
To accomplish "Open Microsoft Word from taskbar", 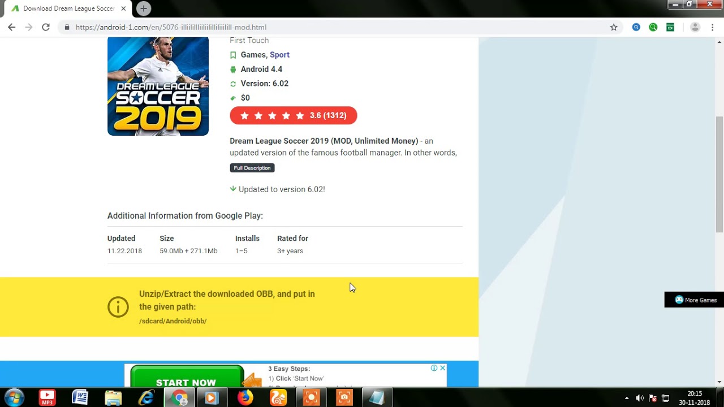I will [80, 397].
